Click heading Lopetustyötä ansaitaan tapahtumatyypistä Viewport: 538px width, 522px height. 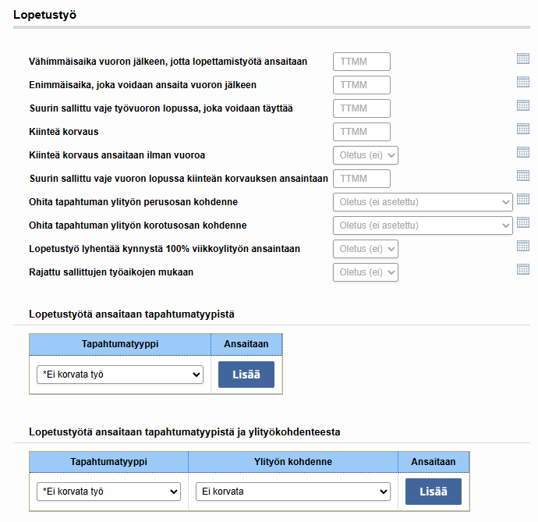(x=132, y=314)
